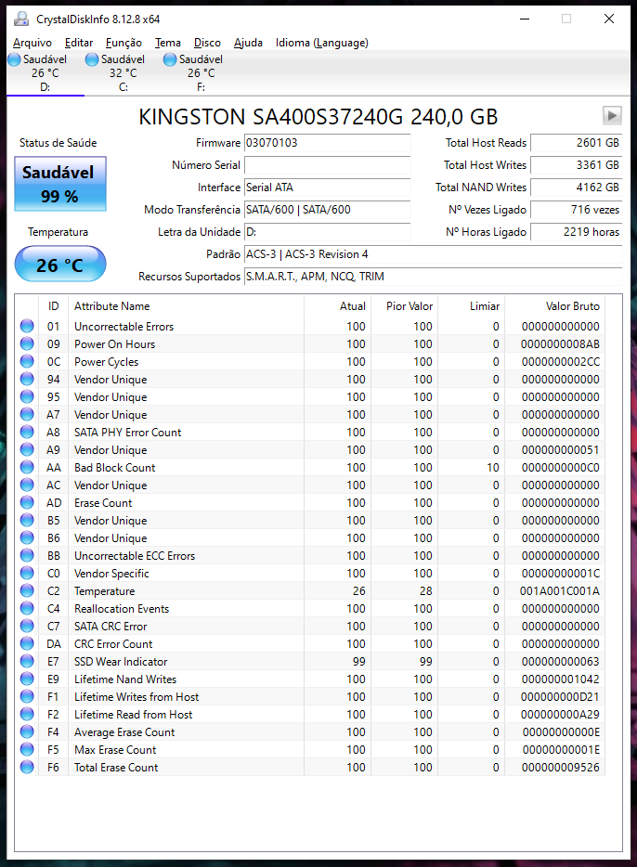This screenshot has width=637, height=867.
Task: Click status circle for Vendor Specific row
Action: (27, 574)
